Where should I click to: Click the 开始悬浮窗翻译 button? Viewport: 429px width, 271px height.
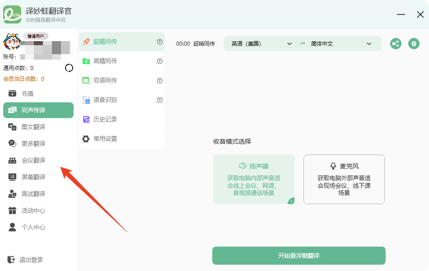tap(298, 256)
